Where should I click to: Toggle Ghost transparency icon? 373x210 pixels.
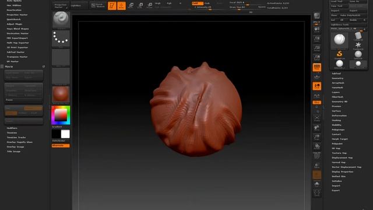[316, 175]
